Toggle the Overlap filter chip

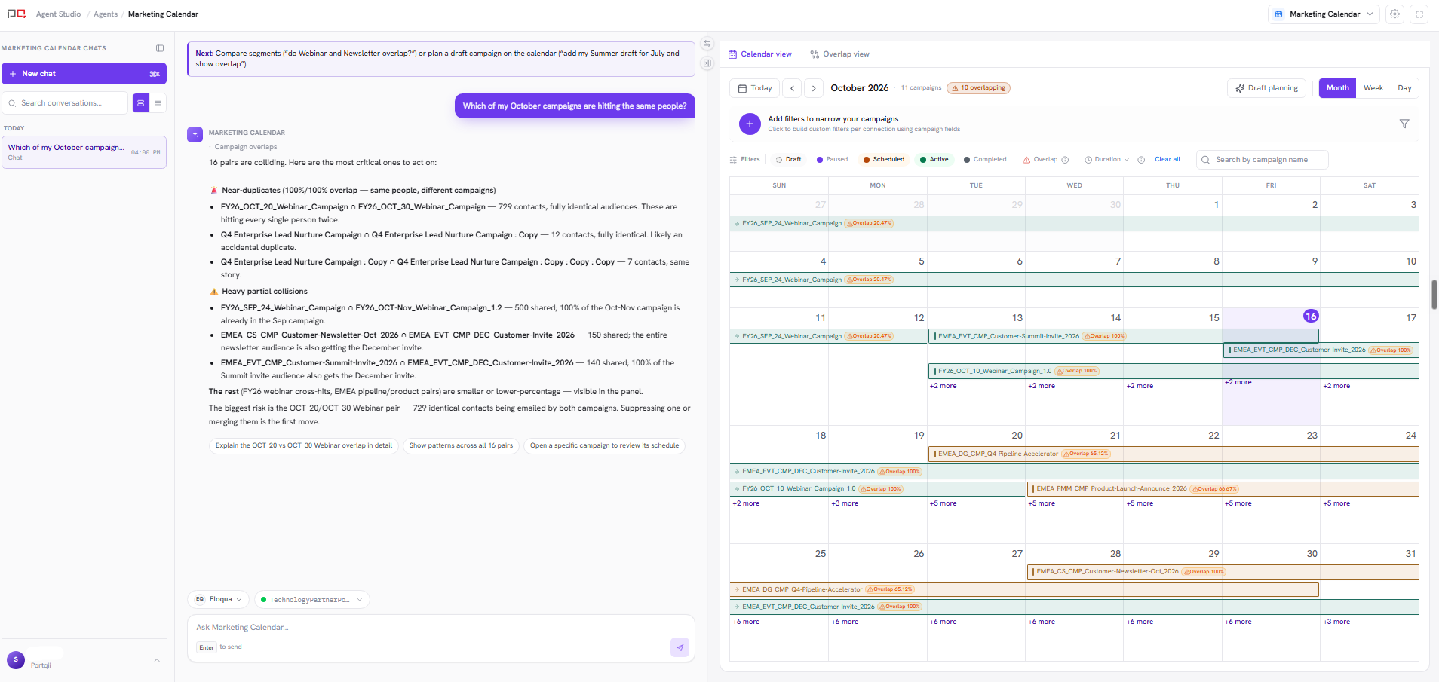1040,160
